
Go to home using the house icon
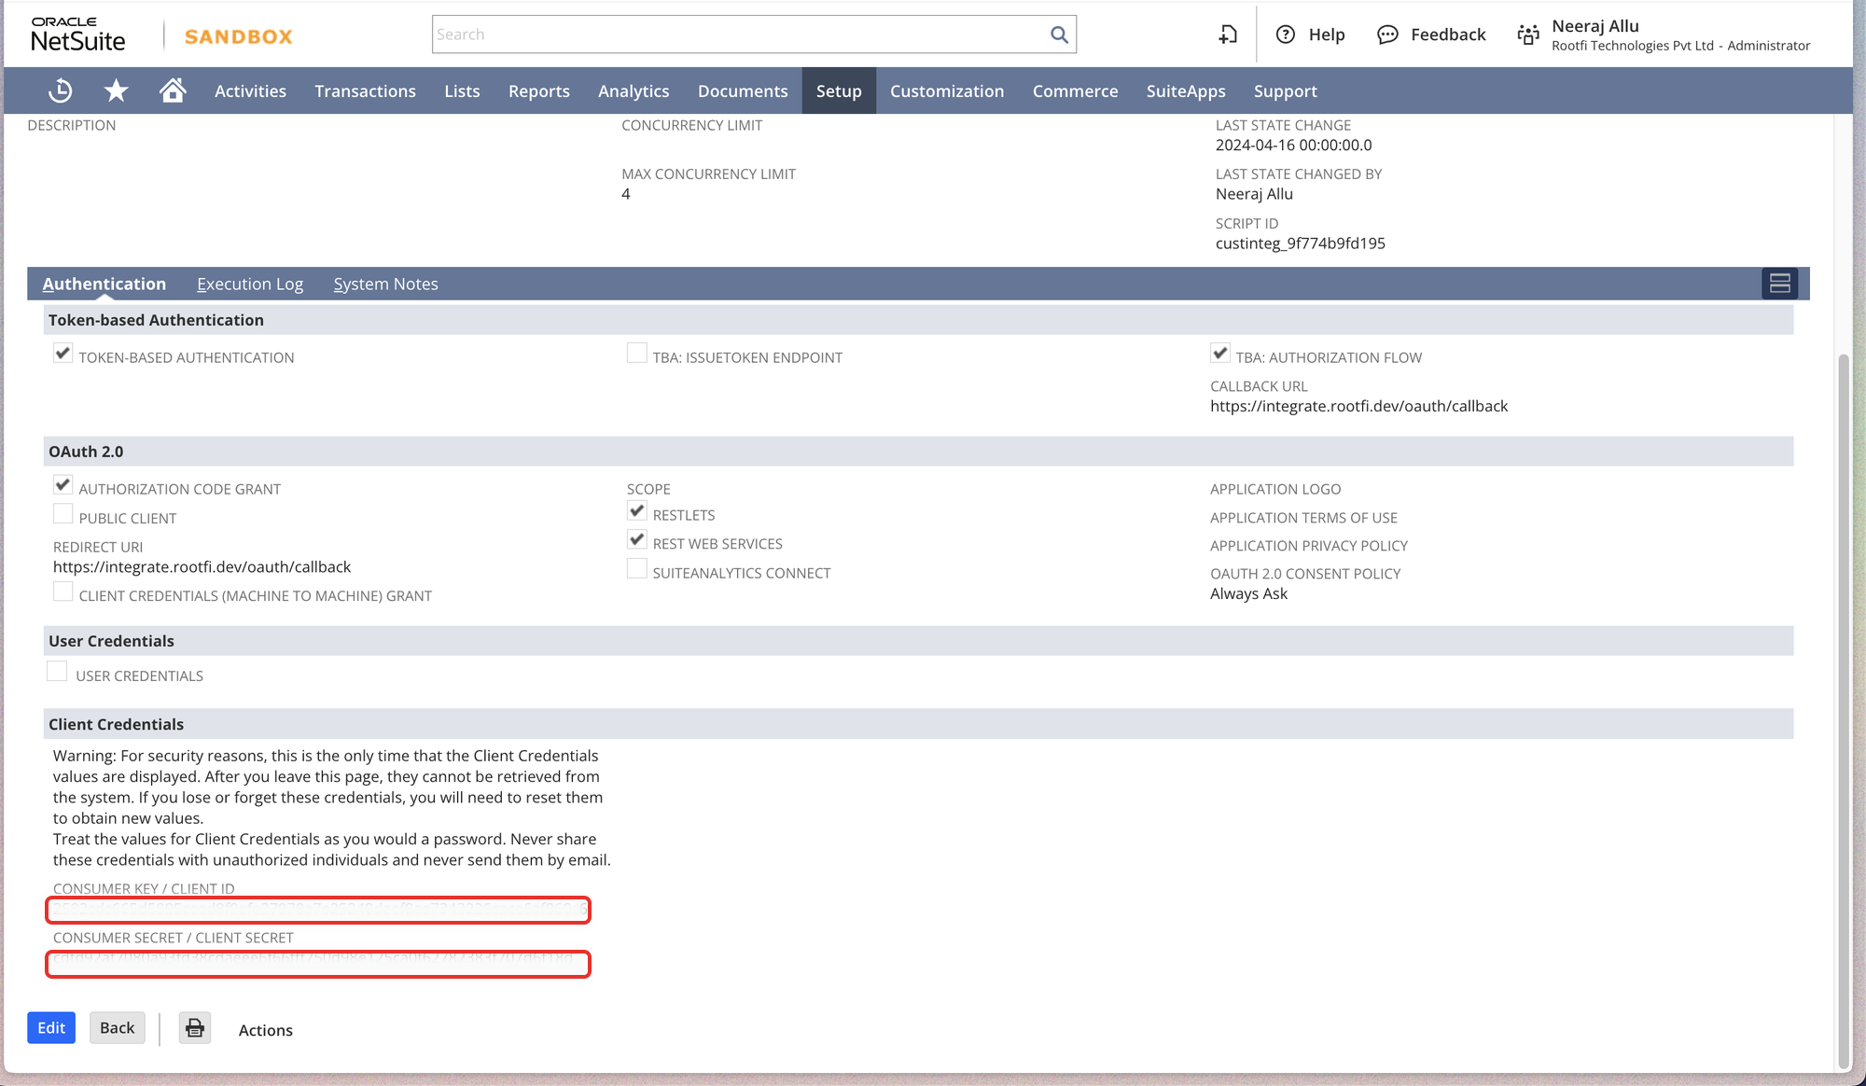pos(173,90)
